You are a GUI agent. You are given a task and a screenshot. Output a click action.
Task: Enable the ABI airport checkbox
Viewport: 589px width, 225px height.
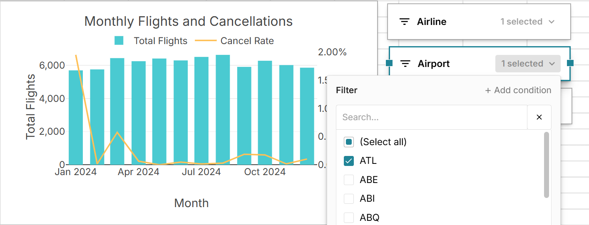tap(349, 199)
